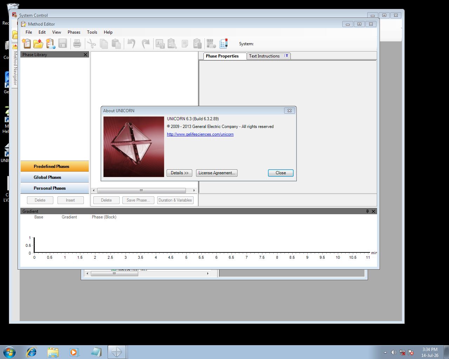Click the method pane horizontal scrollbar thumb

click(141, 190)
